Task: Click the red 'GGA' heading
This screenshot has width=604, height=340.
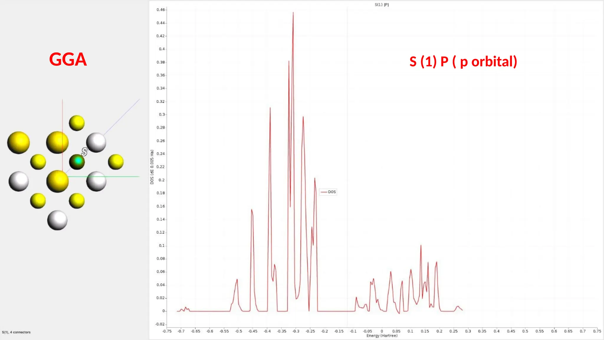Action: (68, 59)
